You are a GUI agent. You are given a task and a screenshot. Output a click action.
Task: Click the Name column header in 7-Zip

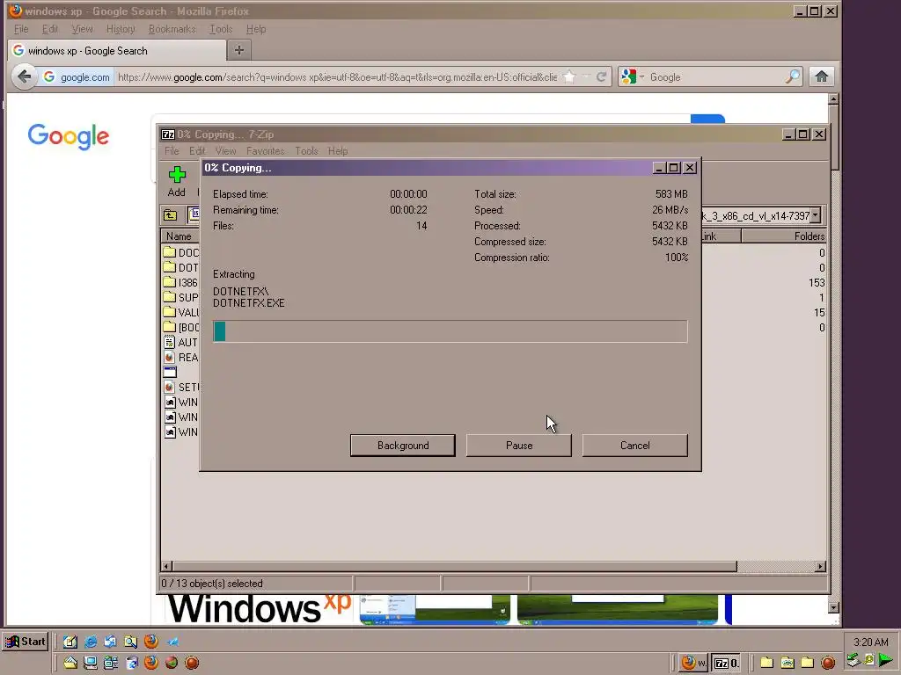click(180, 236)
